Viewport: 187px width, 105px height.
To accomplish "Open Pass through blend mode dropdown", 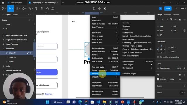I will tap(166, 68).
